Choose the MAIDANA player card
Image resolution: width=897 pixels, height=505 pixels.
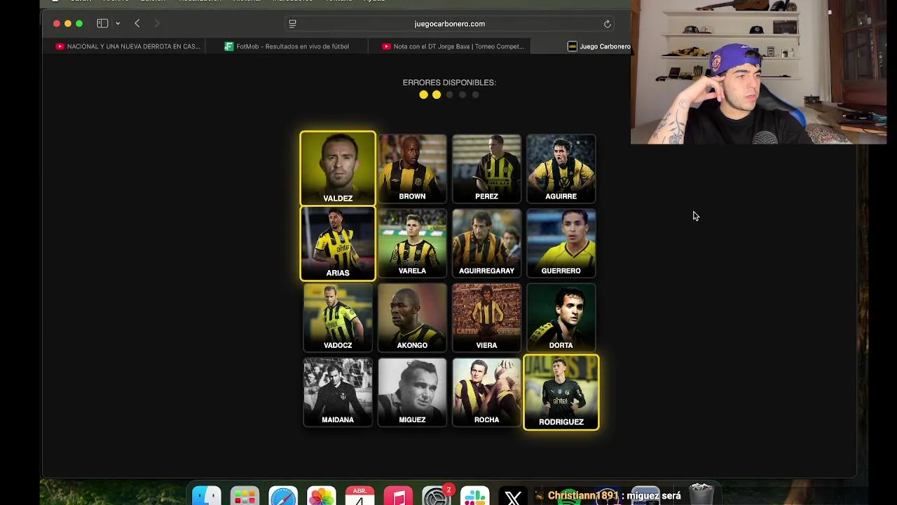click(338, 391)
